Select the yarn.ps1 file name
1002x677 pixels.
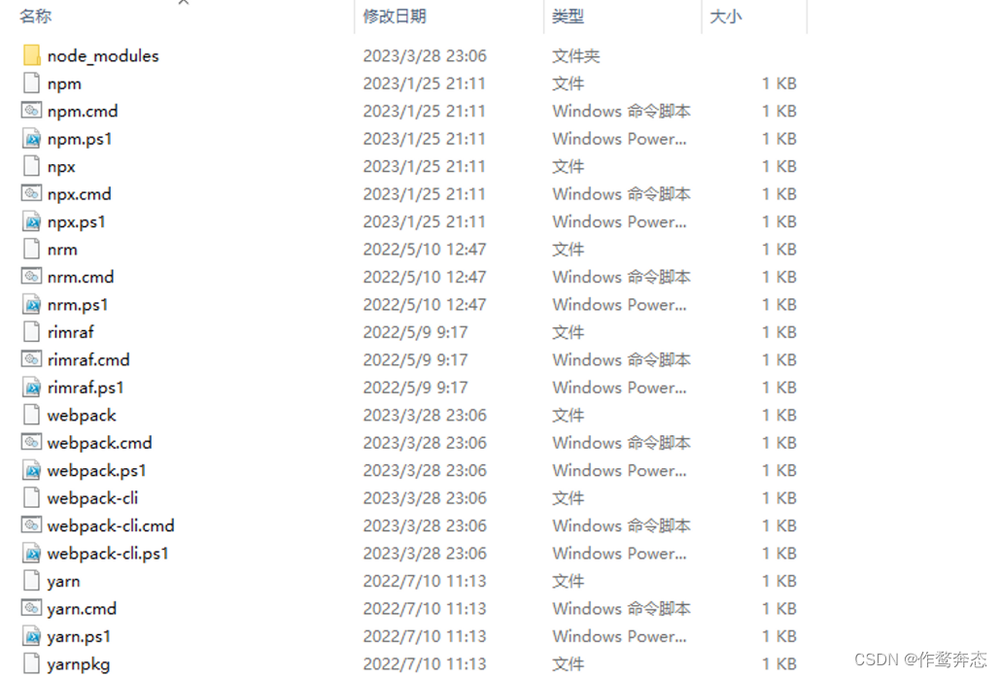click(79, 637)
